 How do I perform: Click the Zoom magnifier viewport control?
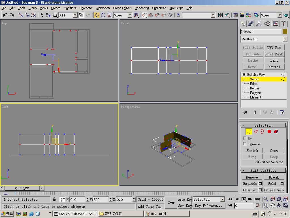coord(266,199)
